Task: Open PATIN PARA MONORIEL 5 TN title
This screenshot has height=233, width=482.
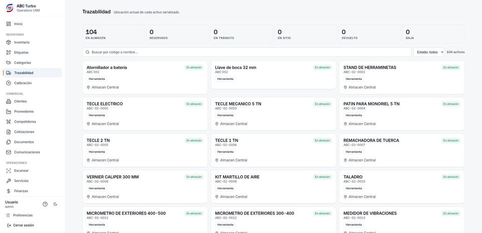Action: (x=372, y=104)
